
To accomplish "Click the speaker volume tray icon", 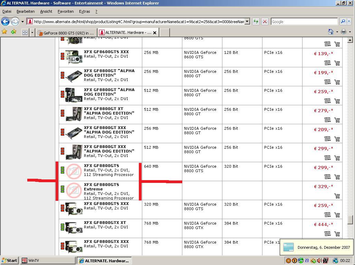I will [319, 261].
